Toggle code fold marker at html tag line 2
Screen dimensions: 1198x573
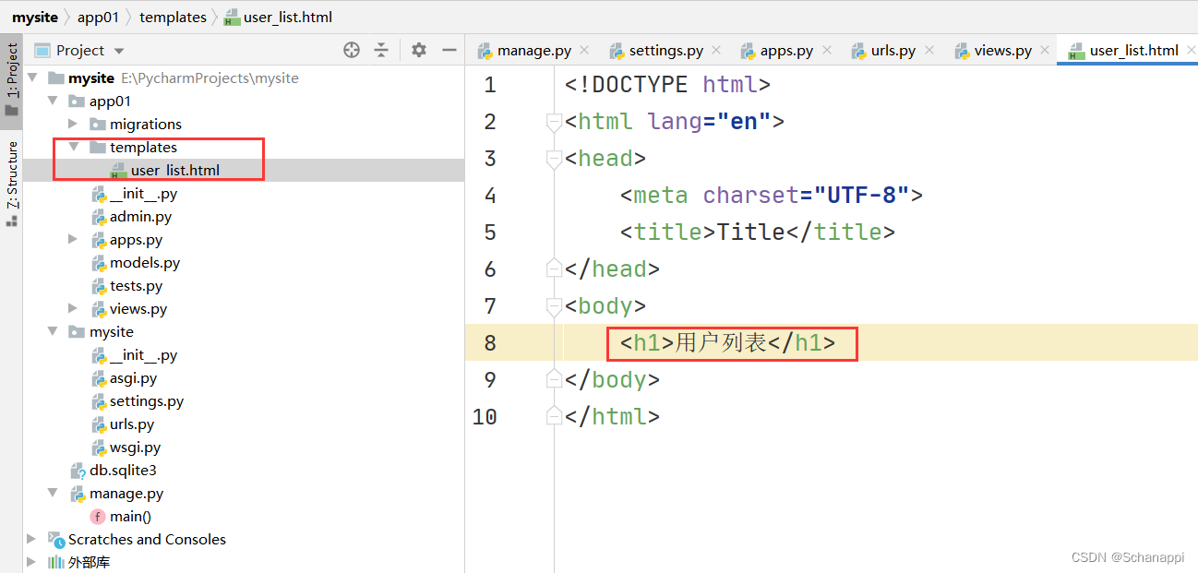554,122
